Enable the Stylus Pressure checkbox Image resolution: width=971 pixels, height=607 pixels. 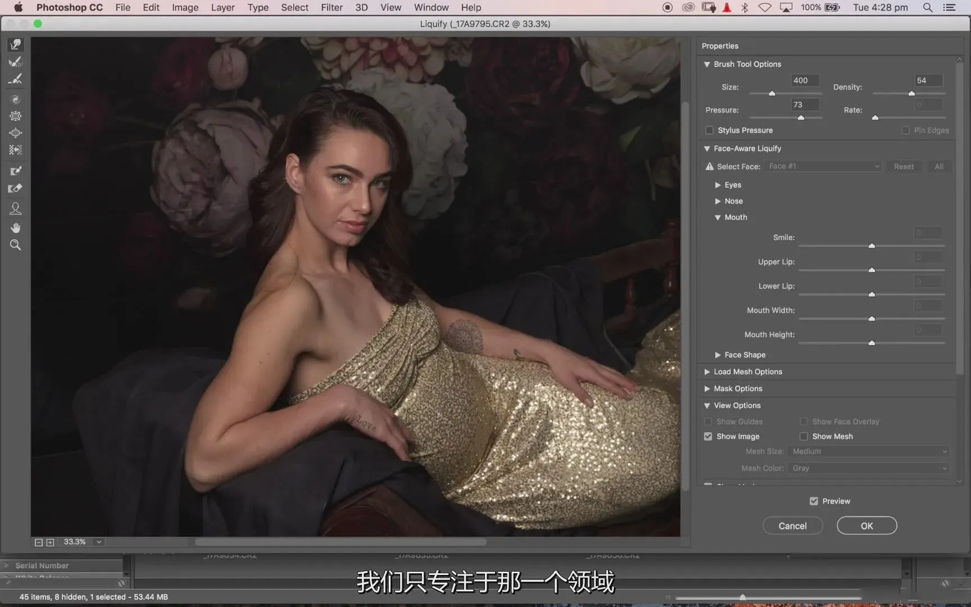click(709, 130)
